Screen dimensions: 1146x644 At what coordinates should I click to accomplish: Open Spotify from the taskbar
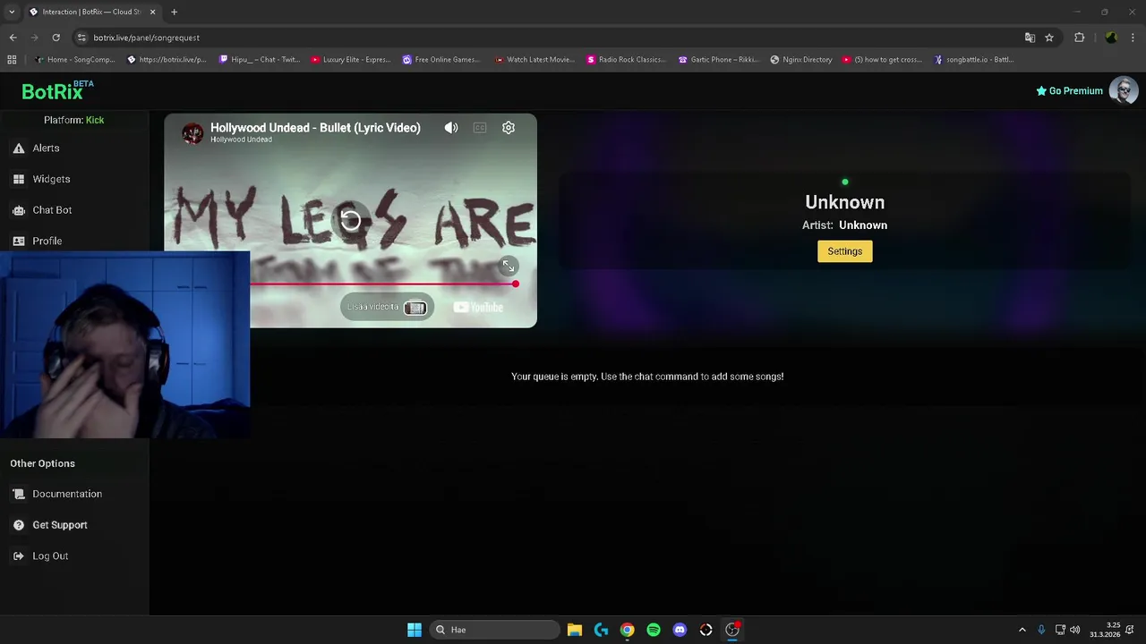[x=654, y=630]
